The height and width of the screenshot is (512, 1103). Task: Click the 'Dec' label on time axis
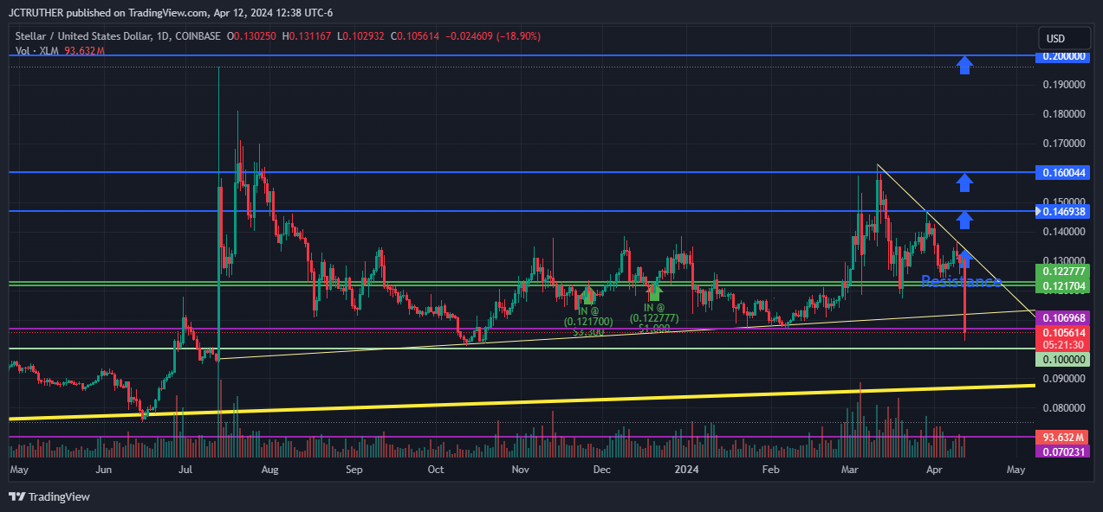click(x=602, y=470)
